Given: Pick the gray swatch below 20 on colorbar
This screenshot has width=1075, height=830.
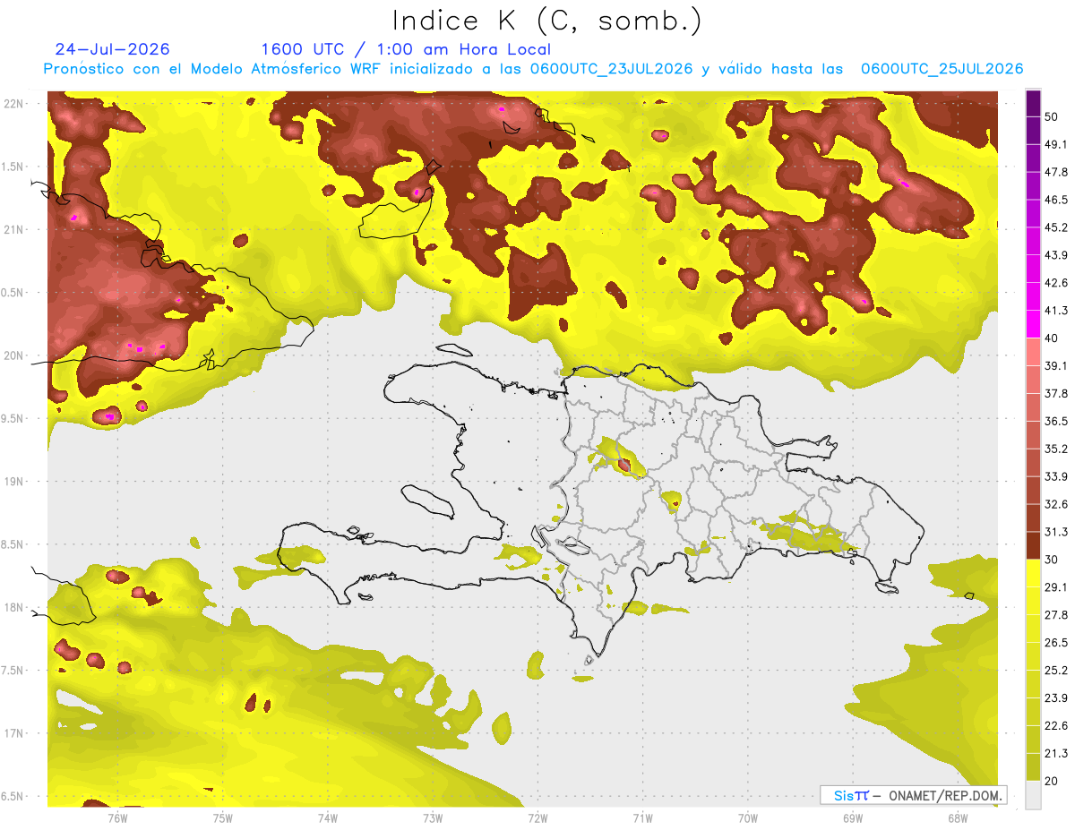Looking at the screenshot, I should coord(1033,795).
